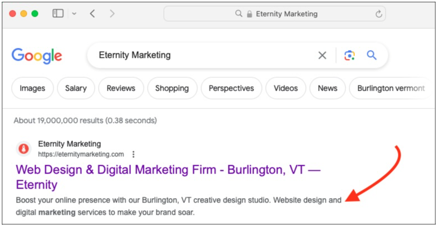The height and width of the screenshot is (227, 438).
Task: Reload the page with the refresh icon
Action: (x=378, y=14)
